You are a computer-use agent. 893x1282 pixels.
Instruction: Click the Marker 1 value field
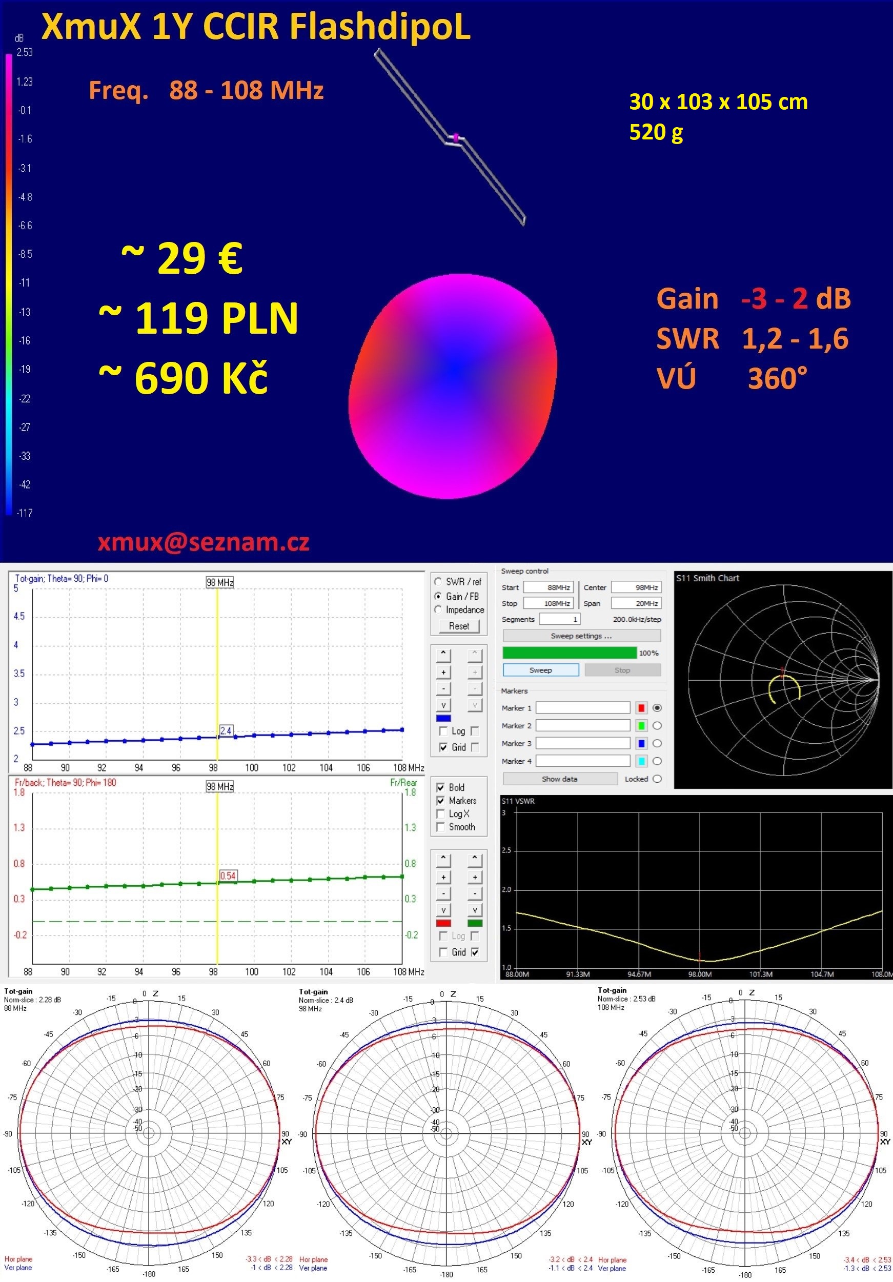[x=583, y=707]
